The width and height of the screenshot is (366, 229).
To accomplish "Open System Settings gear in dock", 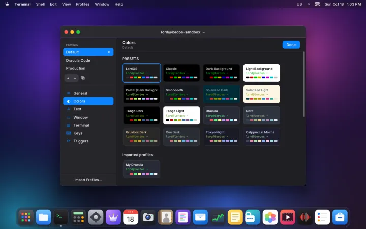I will coord(96,217).
